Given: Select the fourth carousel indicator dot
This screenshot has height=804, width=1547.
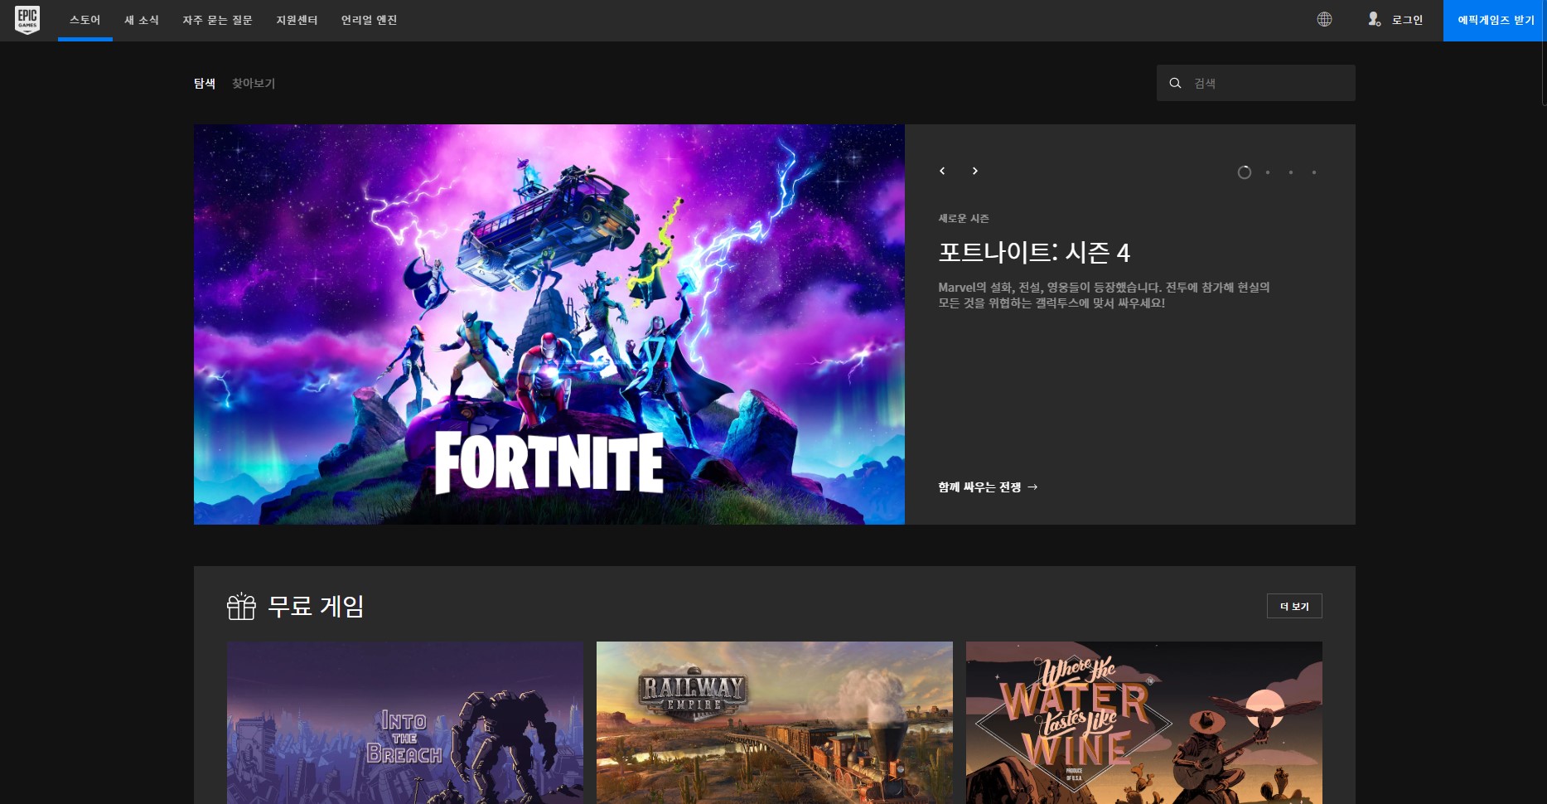Looking at the screenshot, I should point(1314,172).
